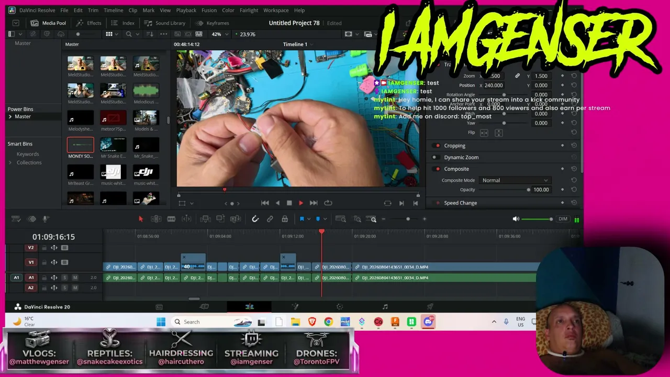
Task: Solo audio track A1 with S button
Action: coord(65,278)
